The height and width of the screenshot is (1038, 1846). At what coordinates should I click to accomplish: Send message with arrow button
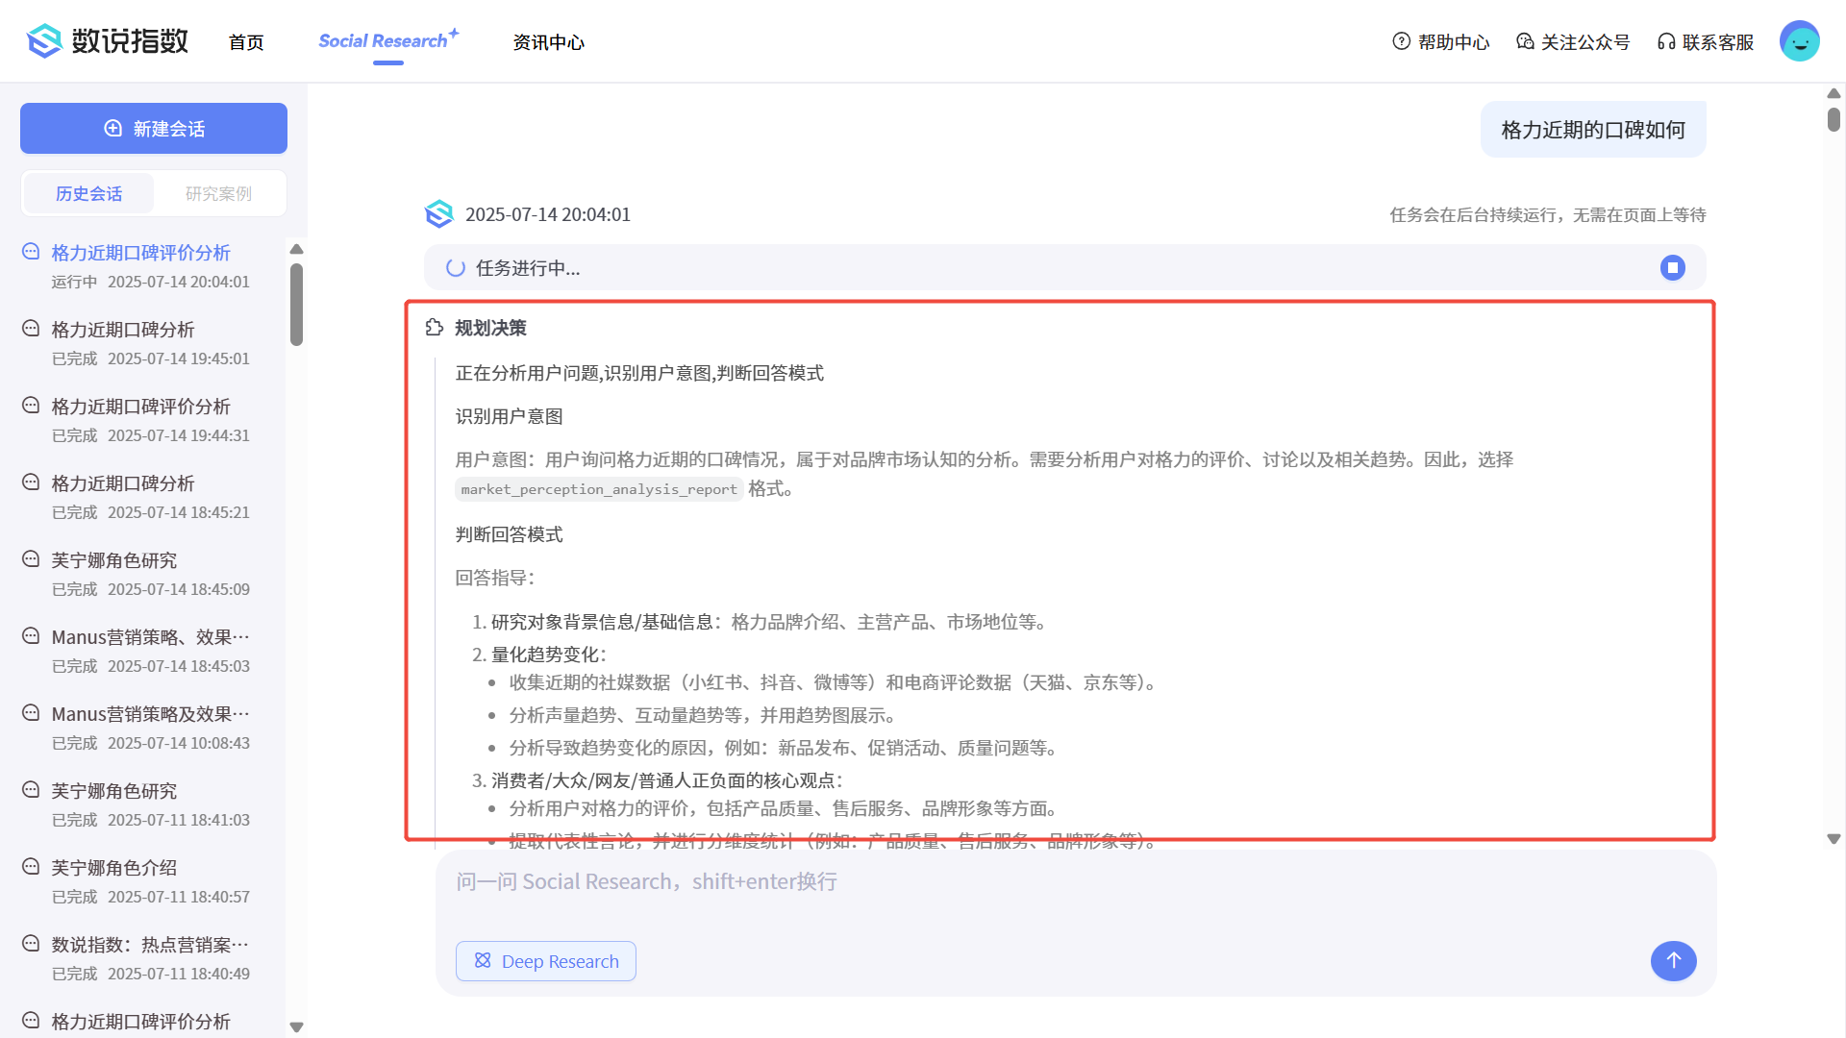pos(1674,961)
